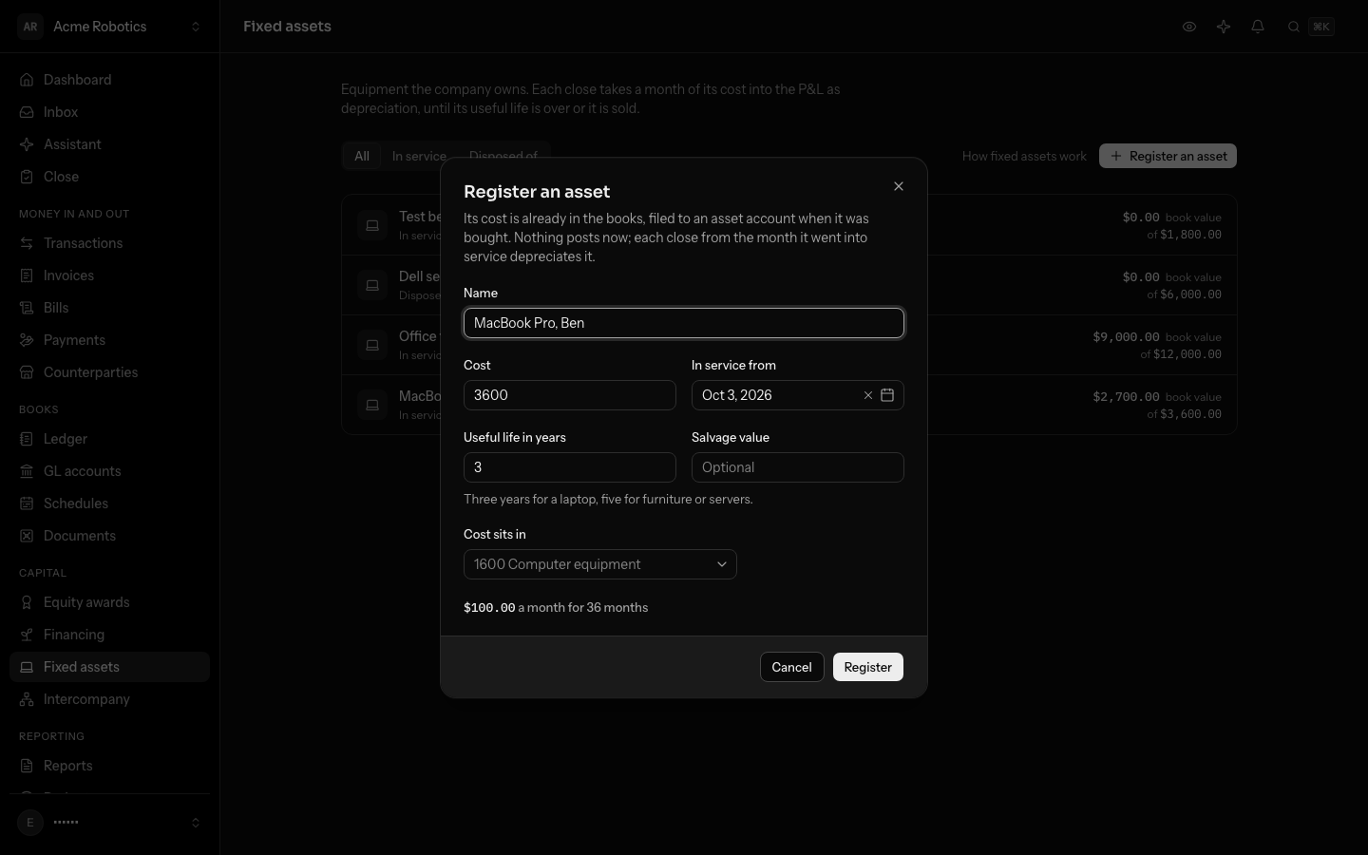
Task: Open notifications bell
Action: coord(1258,27)
